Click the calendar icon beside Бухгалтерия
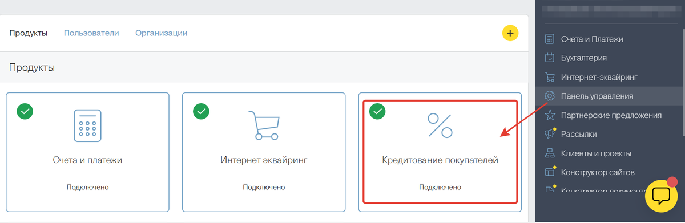This screenshot has width=685, height=223. tap(550, 58)
